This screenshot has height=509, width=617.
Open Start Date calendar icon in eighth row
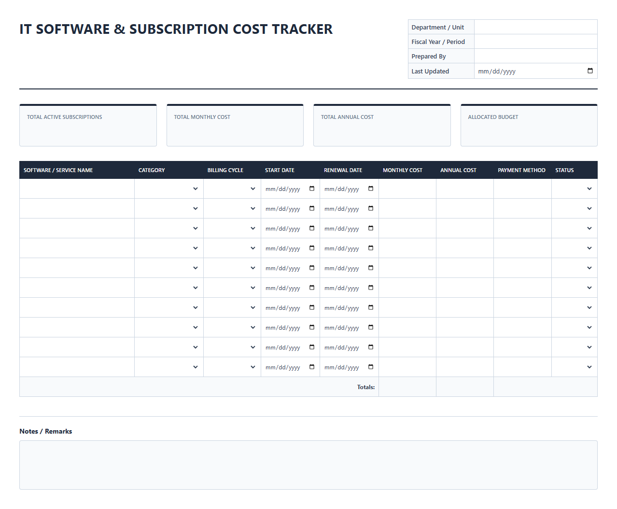(312, 327)
